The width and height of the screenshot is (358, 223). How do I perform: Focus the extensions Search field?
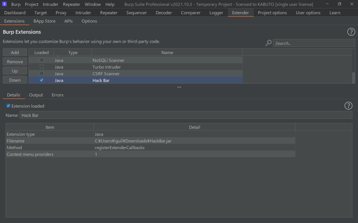point(314,43)
